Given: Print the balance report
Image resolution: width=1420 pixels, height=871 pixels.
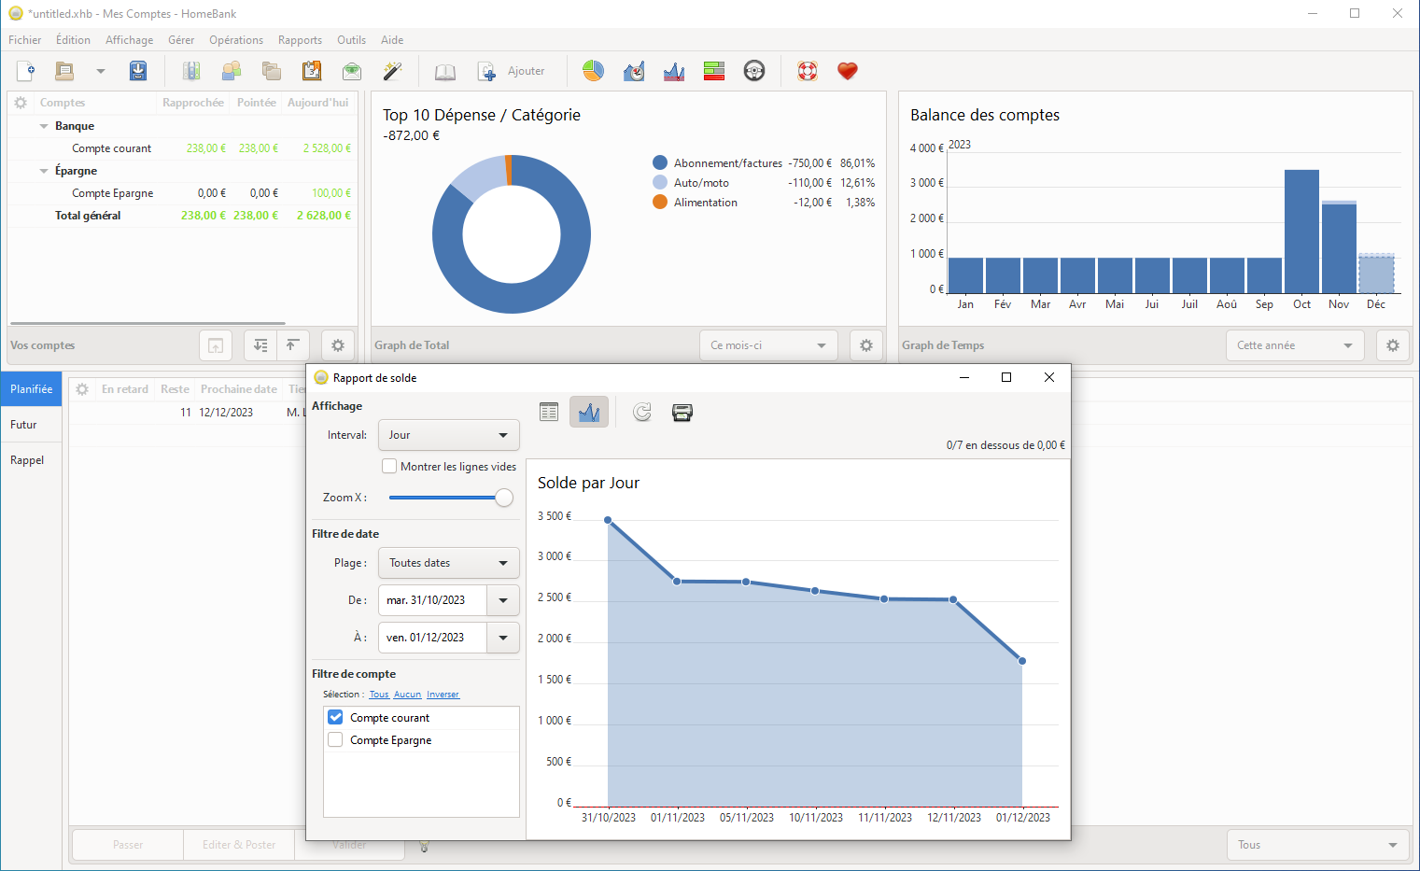Looking at the screenshot, I should (x=682, y=413).
